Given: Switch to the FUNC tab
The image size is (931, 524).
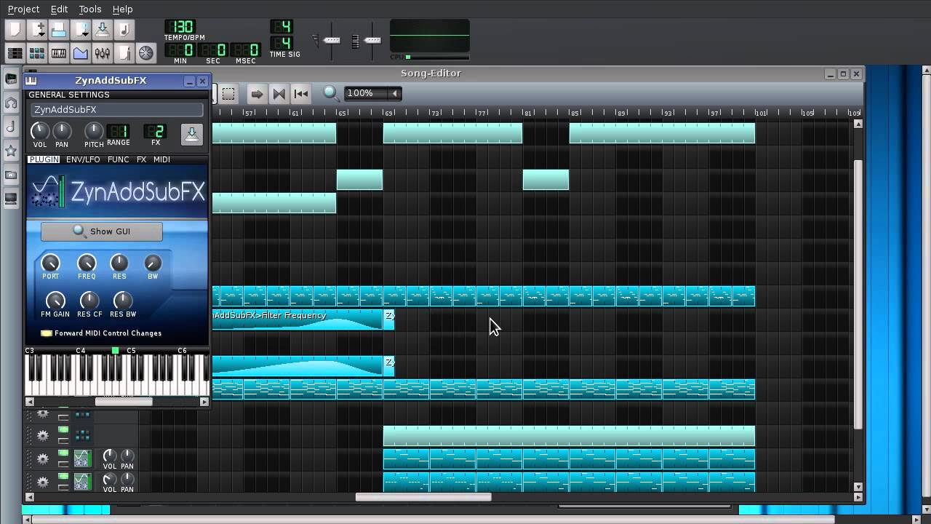Looking at the screenshot, I should pos(118,159).
